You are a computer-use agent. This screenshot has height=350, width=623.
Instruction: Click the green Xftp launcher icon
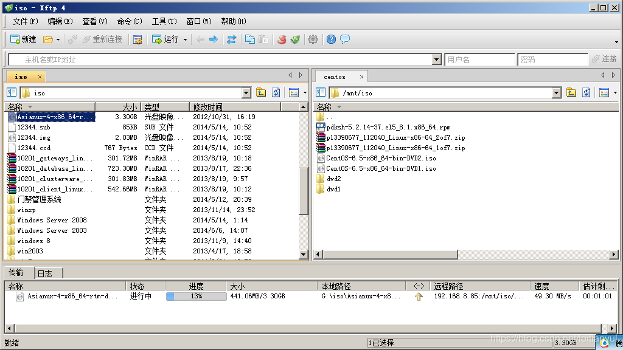295,39
